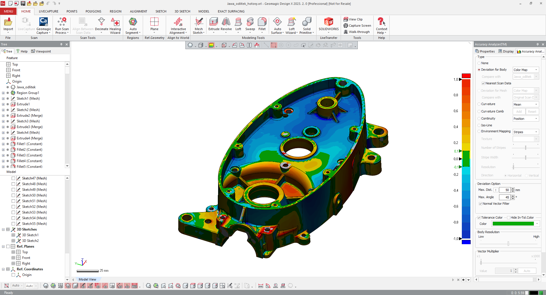Expand the Extrude1 tree node

tap(3, 104)
